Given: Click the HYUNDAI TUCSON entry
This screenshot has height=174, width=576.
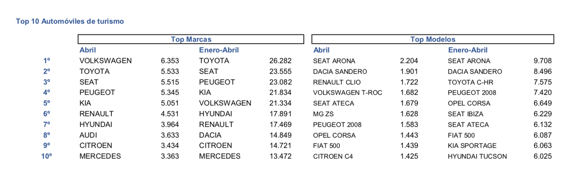Looking at the screenshot, I should coord(477,156).
